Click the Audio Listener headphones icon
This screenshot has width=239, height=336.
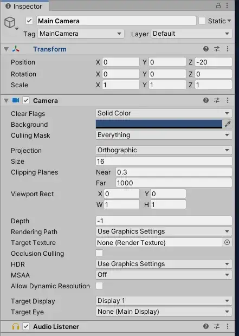click(x=15, y=327)
